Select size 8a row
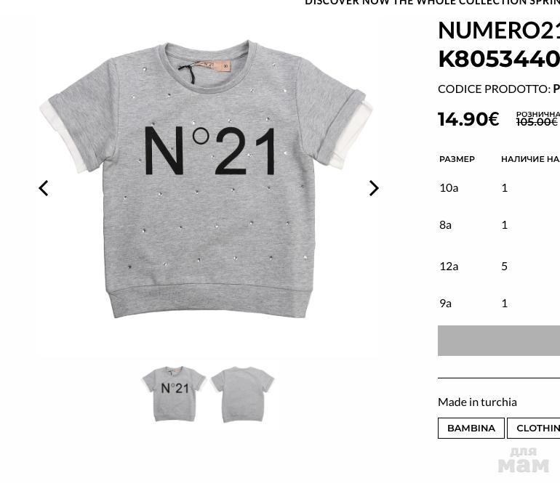 click(x=499, y=224)
